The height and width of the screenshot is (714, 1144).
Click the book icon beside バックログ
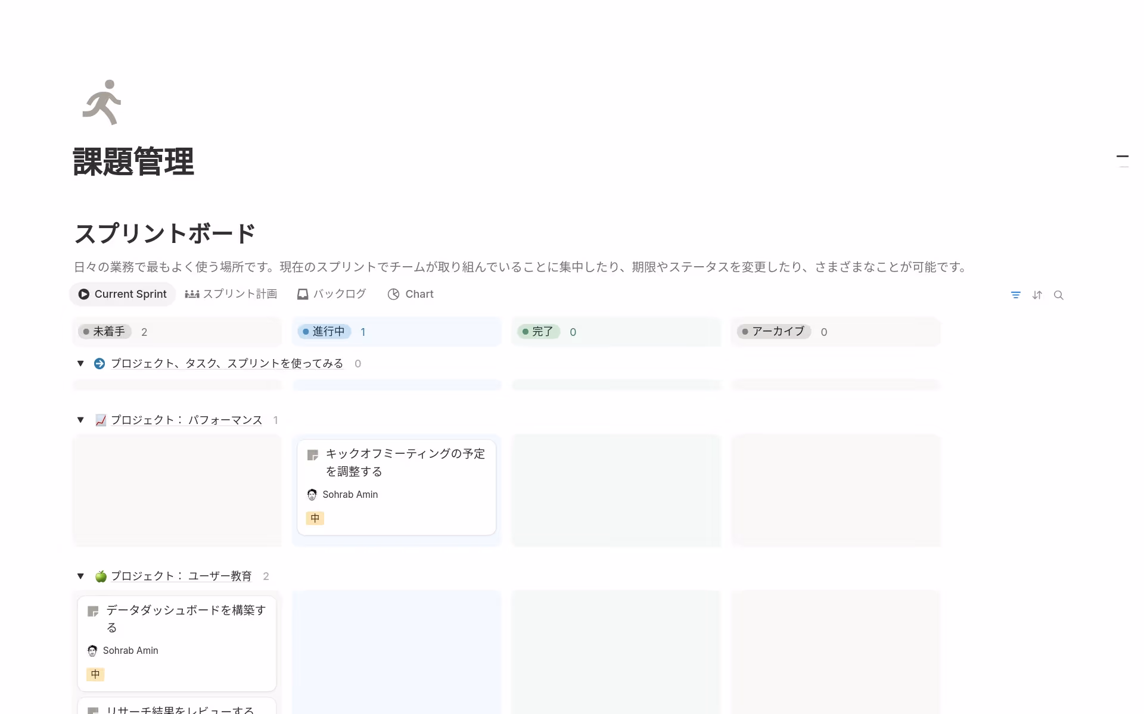click(x=303, y=294)
